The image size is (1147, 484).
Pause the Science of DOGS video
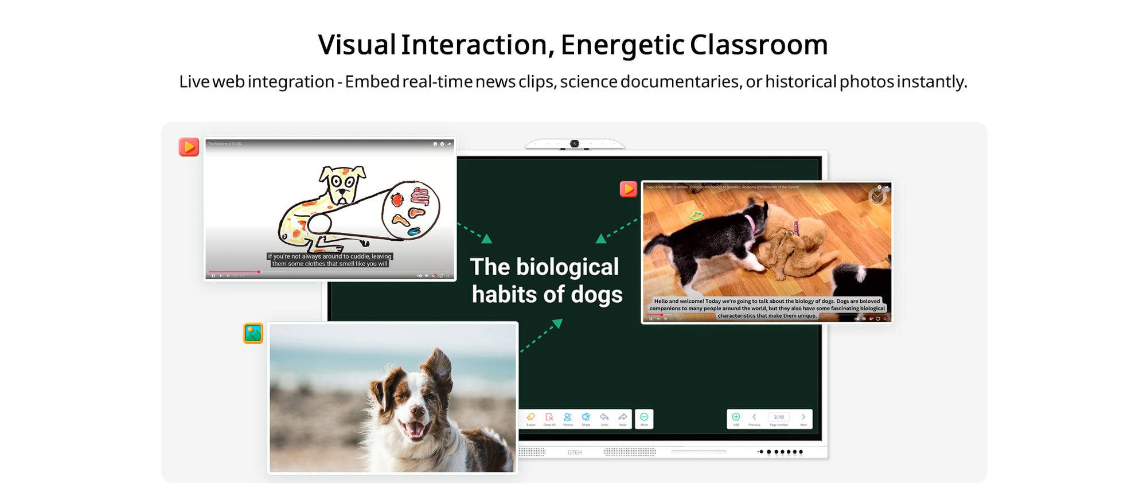pos(213,276)
